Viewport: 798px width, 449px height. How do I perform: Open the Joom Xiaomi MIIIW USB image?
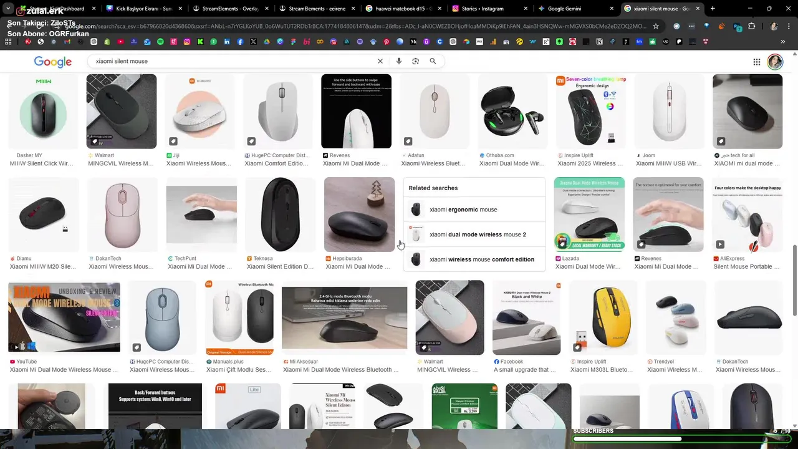click(x=669, y=112)
